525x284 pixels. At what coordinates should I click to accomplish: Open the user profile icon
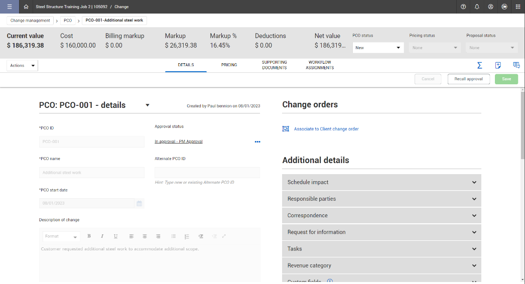pyautogui.click(x=490, y=7)
